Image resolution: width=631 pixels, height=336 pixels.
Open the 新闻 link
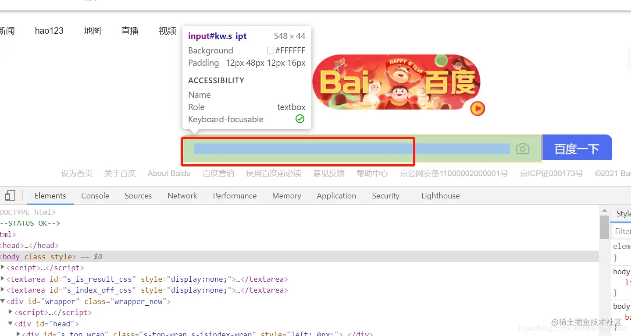point(7,31)
